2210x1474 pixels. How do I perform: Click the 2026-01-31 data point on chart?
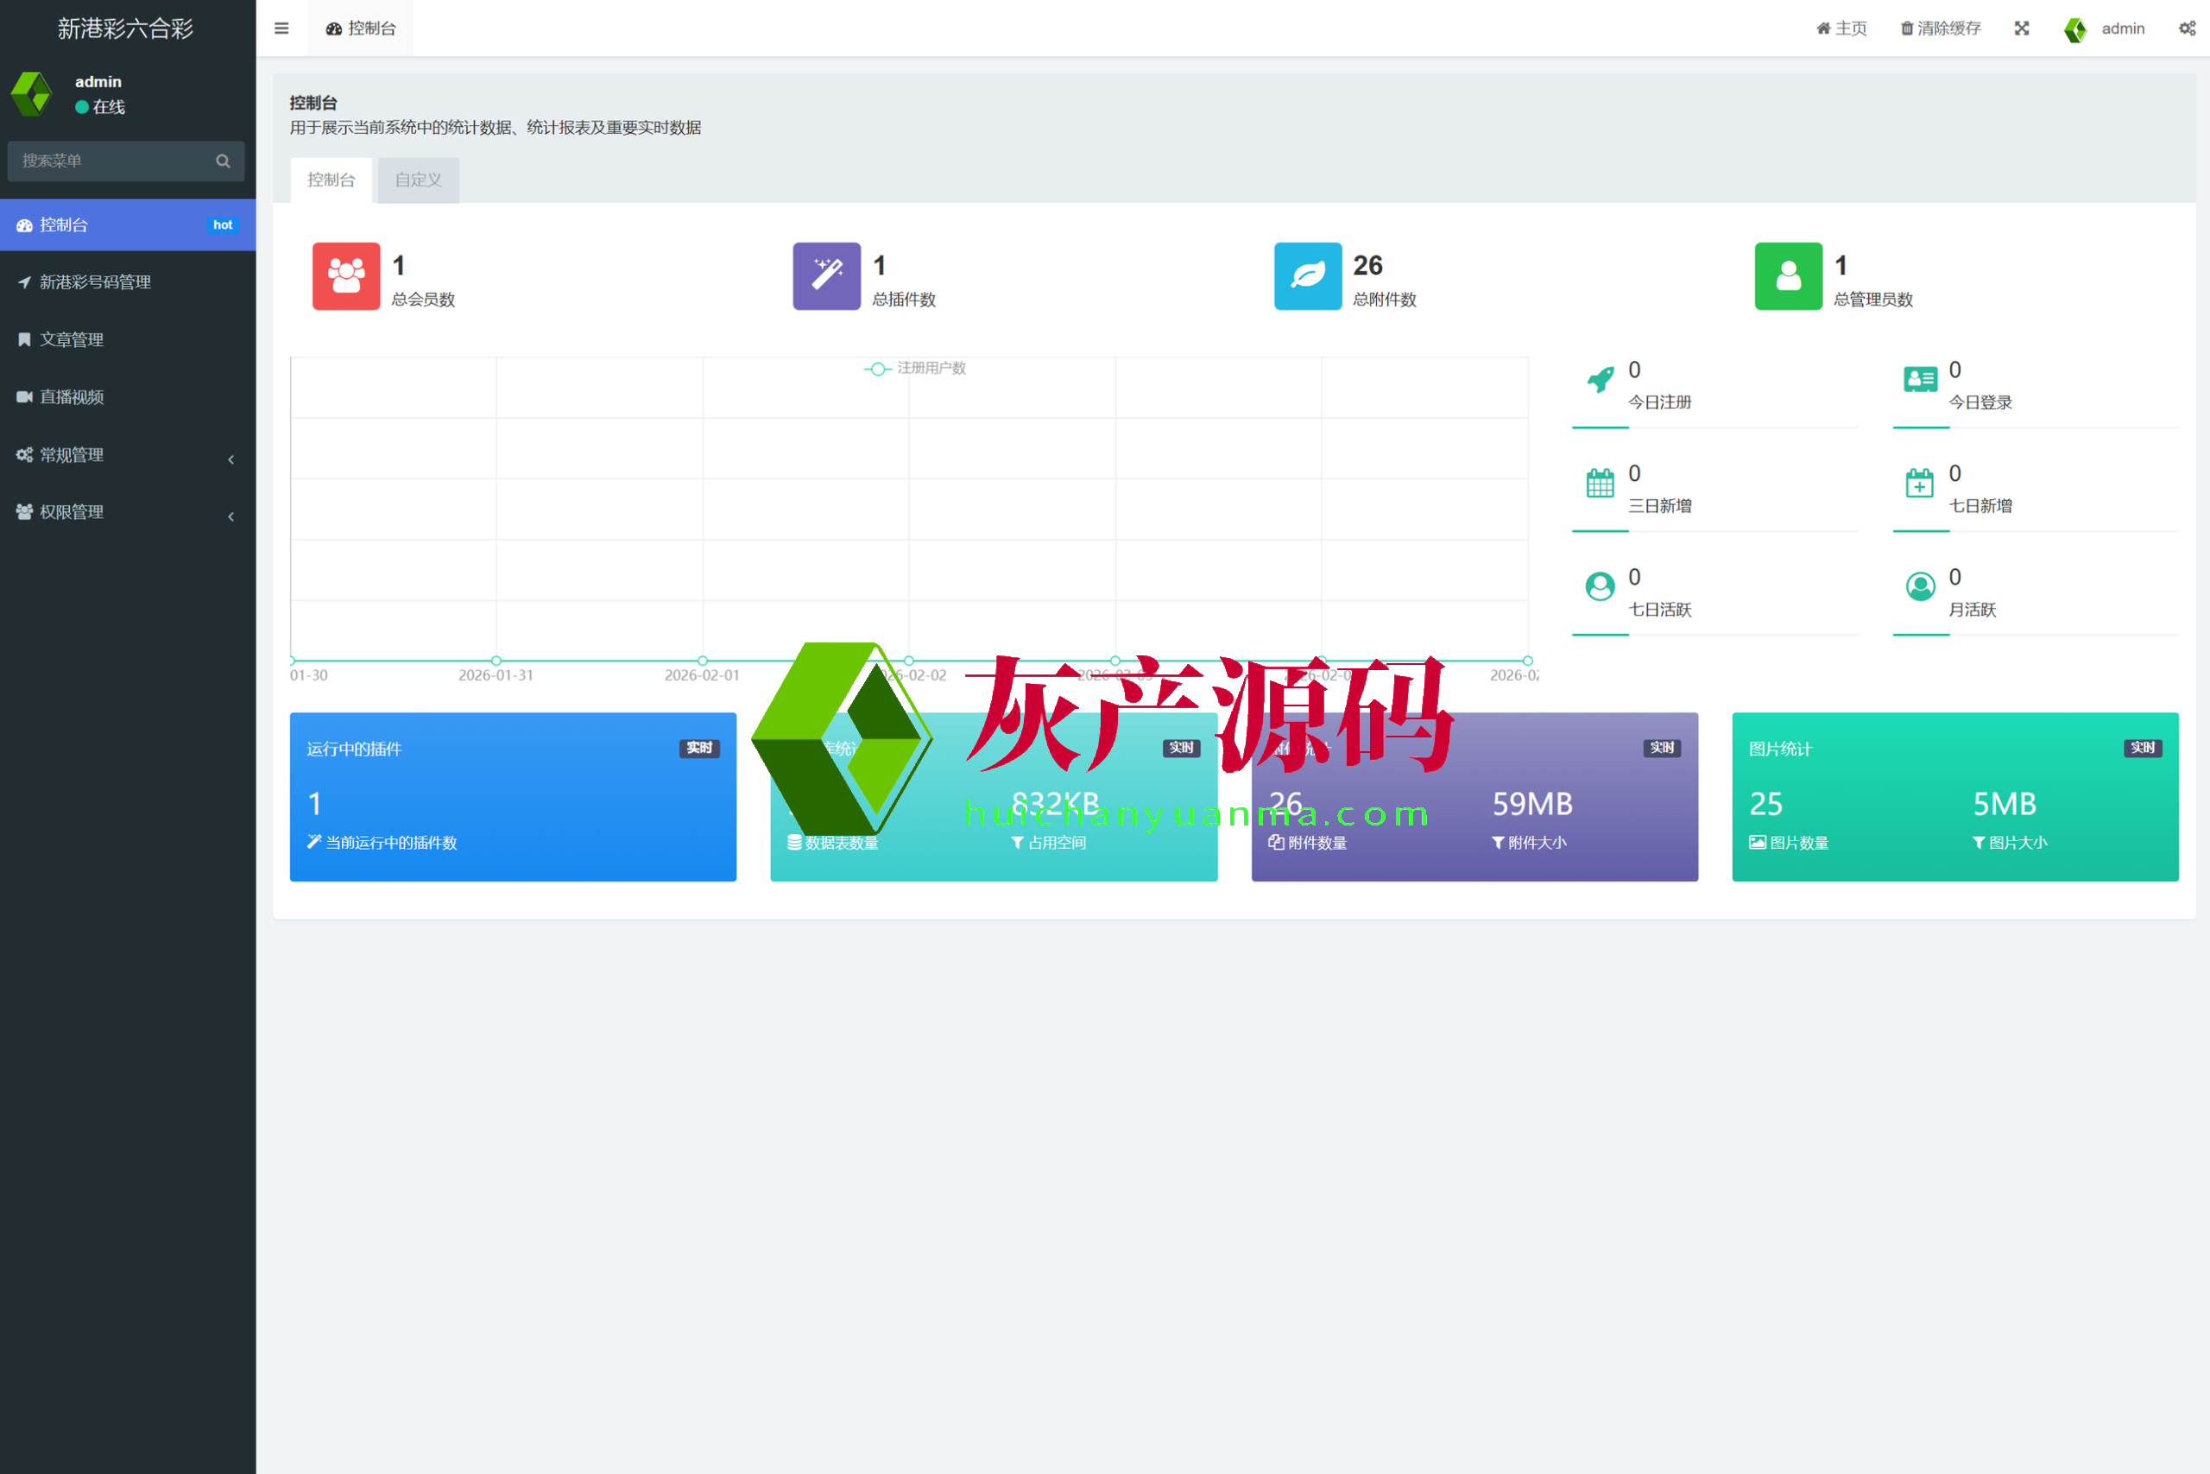496,661
